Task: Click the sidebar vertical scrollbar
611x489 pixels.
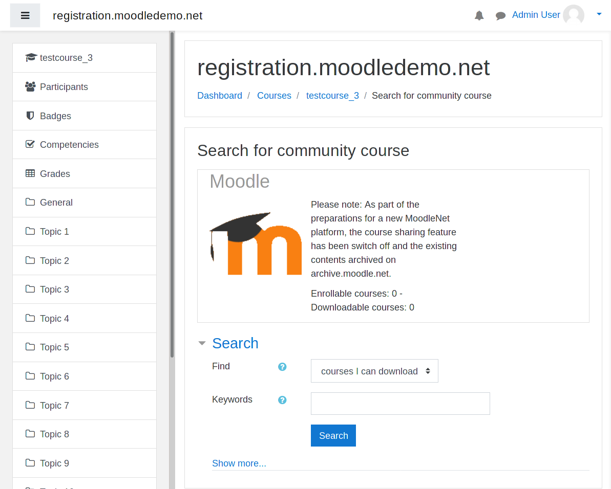Action: click(172, 194)
